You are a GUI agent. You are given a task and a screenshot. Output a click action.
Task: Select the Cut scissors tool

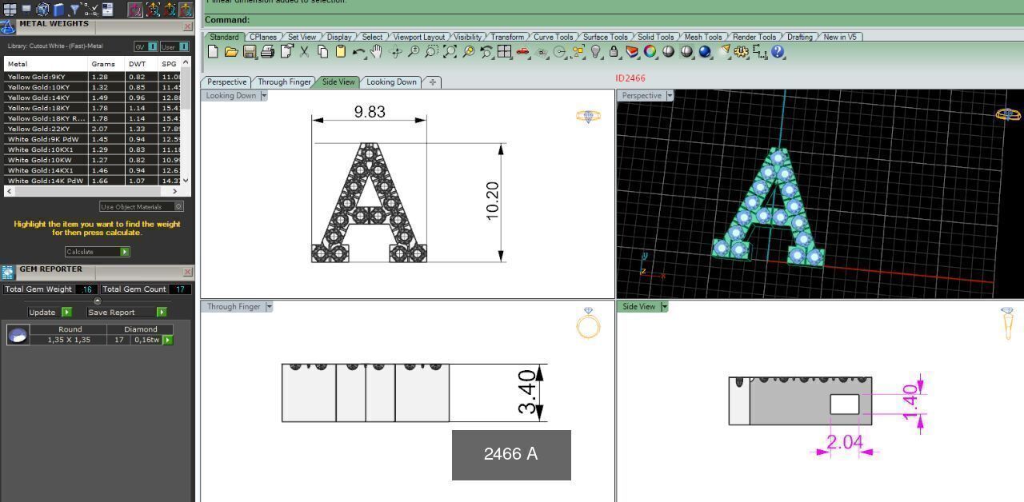[x=304, y=52]
